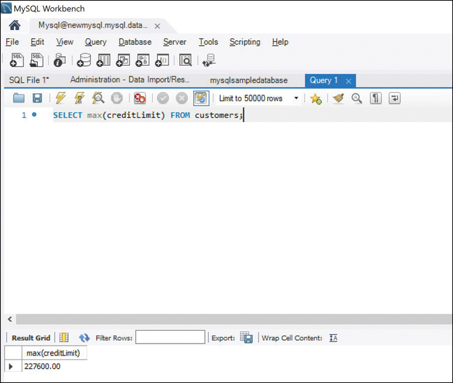Click the SELECT statement on line 1
This screenshot has height=383, width=453.
click(148, 115)
